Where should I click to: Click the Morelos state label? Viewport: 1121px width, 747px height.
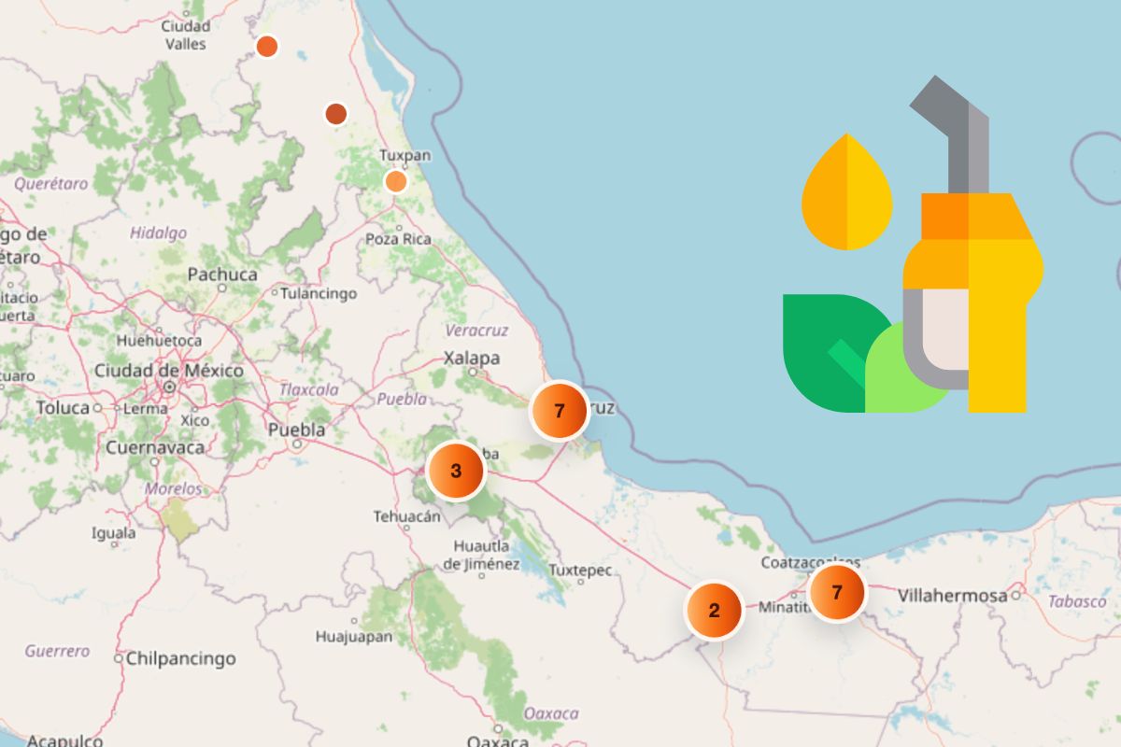(173, 489)
